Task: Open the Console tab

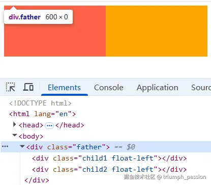Action: coord(109,88)
